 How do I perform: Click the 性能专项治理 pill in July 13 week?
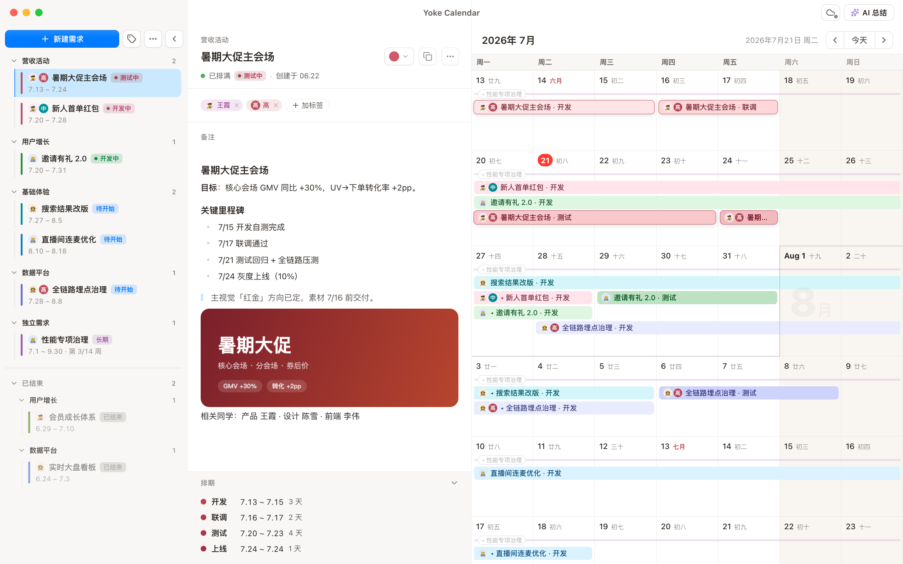coord(502,94)
